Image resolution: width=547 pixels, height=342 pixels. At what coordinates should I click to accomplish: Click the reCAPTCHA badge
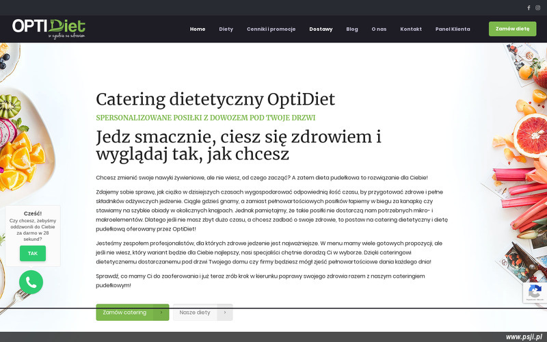click(x=535, y=293)
